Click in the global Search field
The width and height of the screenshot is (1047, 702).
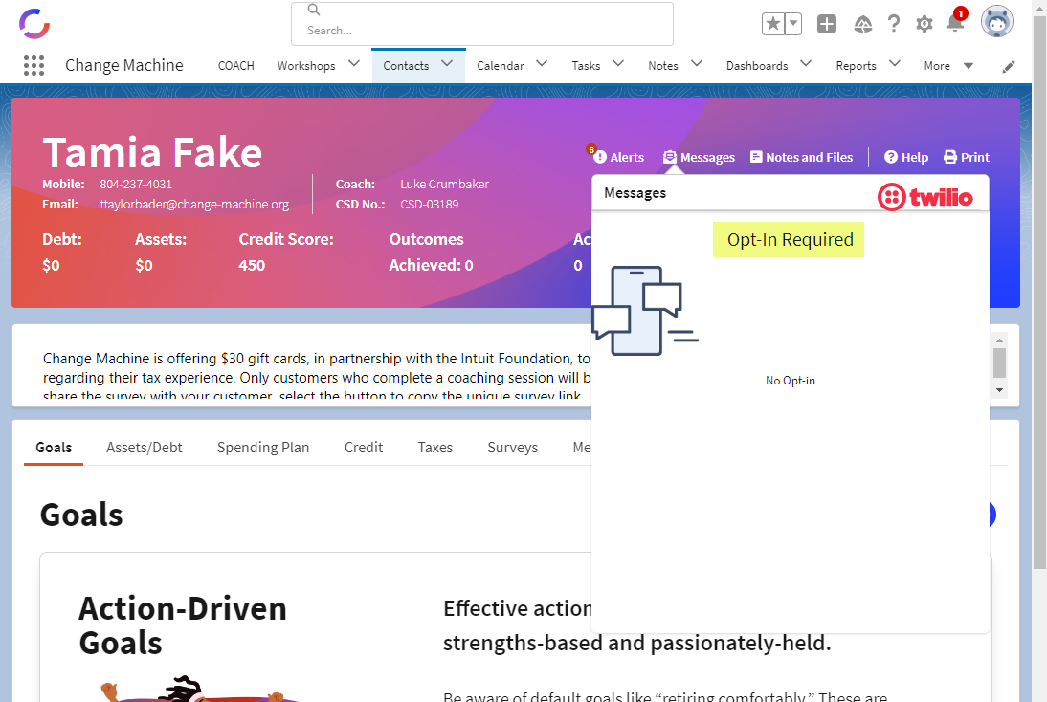point(482,24)
